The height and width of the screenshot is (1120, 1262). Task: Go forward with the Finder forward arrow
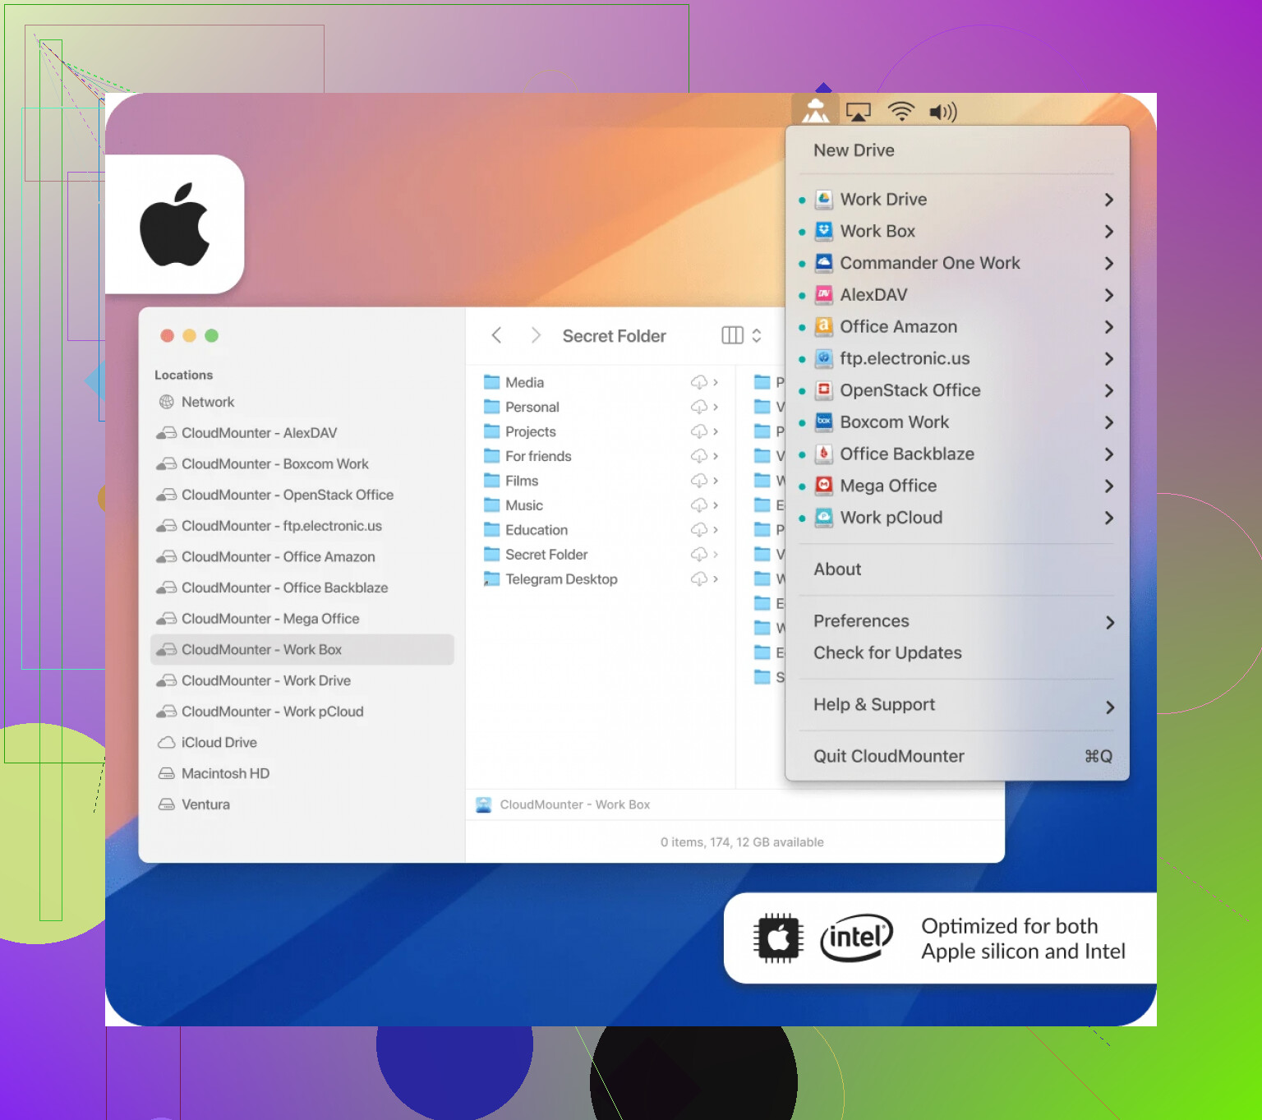(536, 335)
